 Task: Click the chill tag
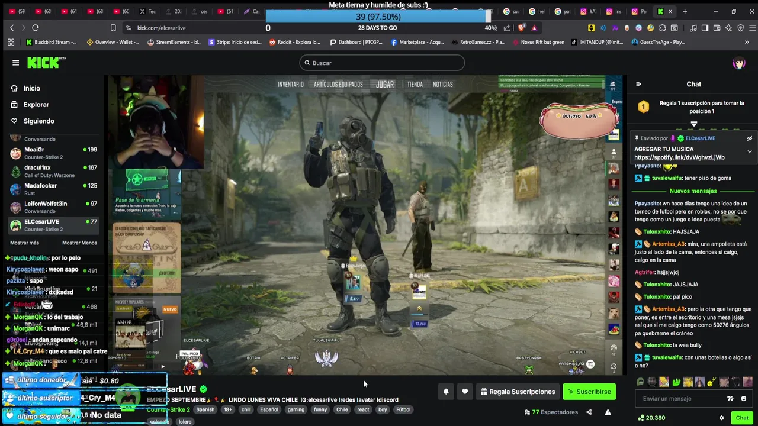point(246,409)
